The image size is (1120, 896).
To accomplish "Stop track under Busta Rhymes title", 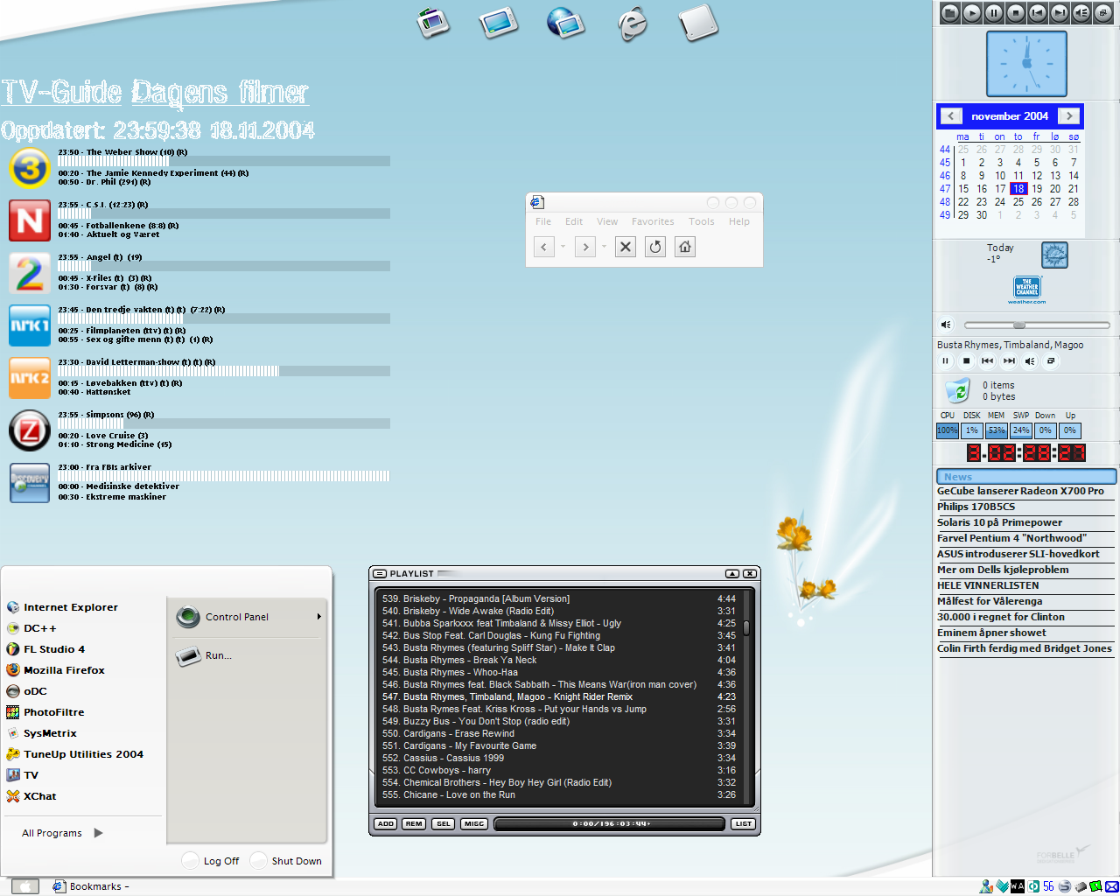I will (x=966, y=360).
